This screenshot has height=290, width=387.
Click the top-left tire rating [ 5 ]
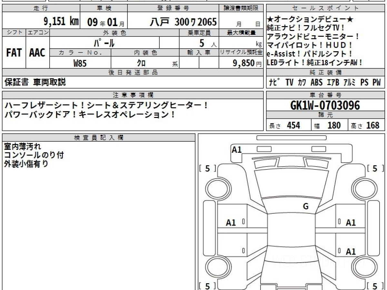tap(208, 168)
